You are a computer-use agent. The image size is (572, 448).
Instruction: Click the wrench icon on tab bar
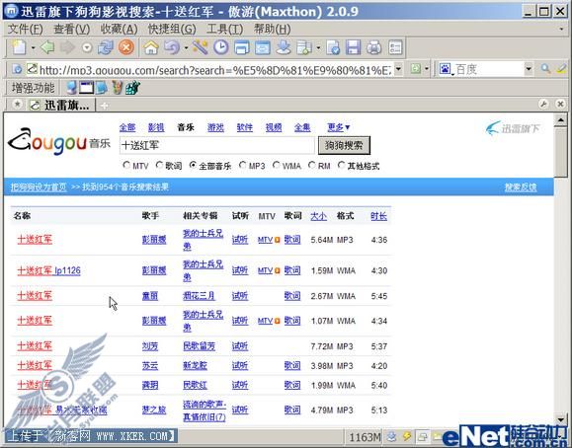(543, 105)
